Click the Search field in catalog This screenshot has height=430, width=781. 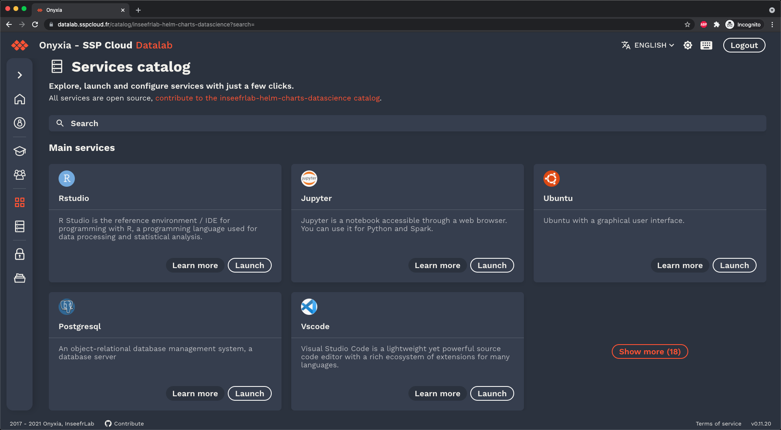click(407, 123)
